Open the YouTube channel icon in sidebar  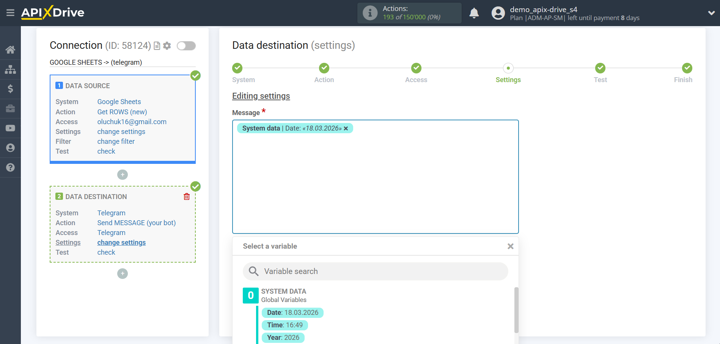point(10,128)
